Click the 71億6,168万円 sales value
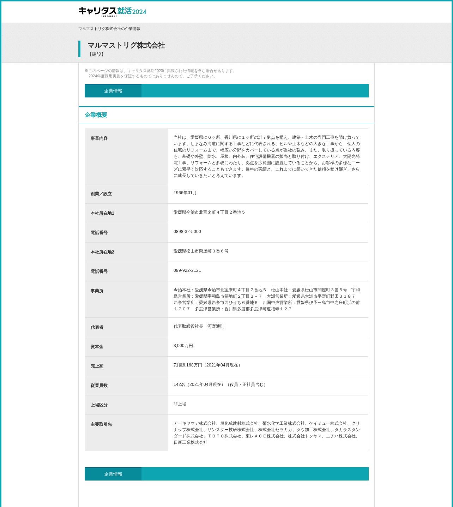Viewport: 453px width, 507px height. 208,365
